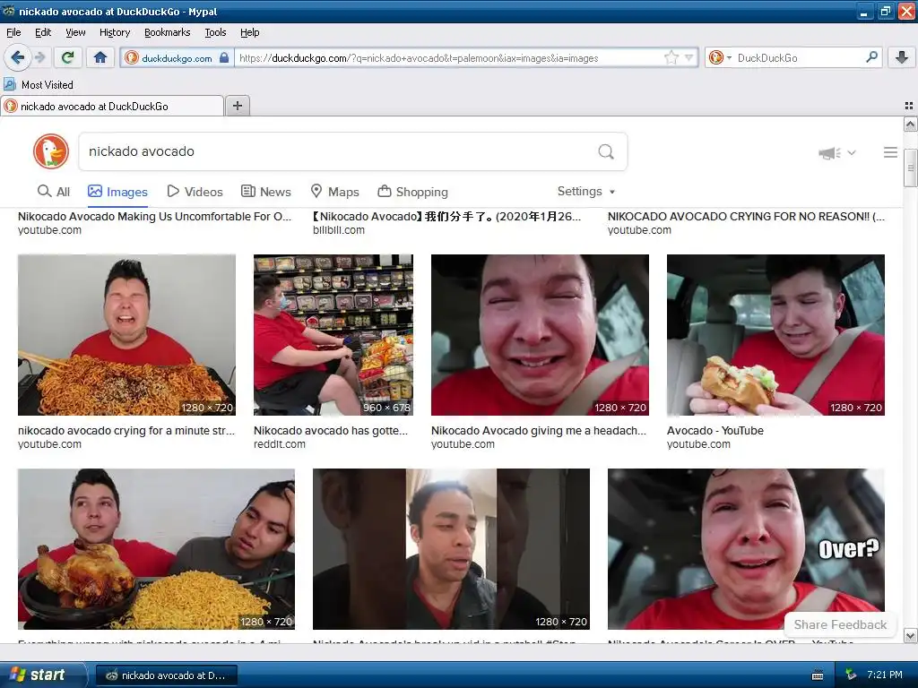
Task: Open the DuckDuckGo hamburger menu
Action: 890,152
